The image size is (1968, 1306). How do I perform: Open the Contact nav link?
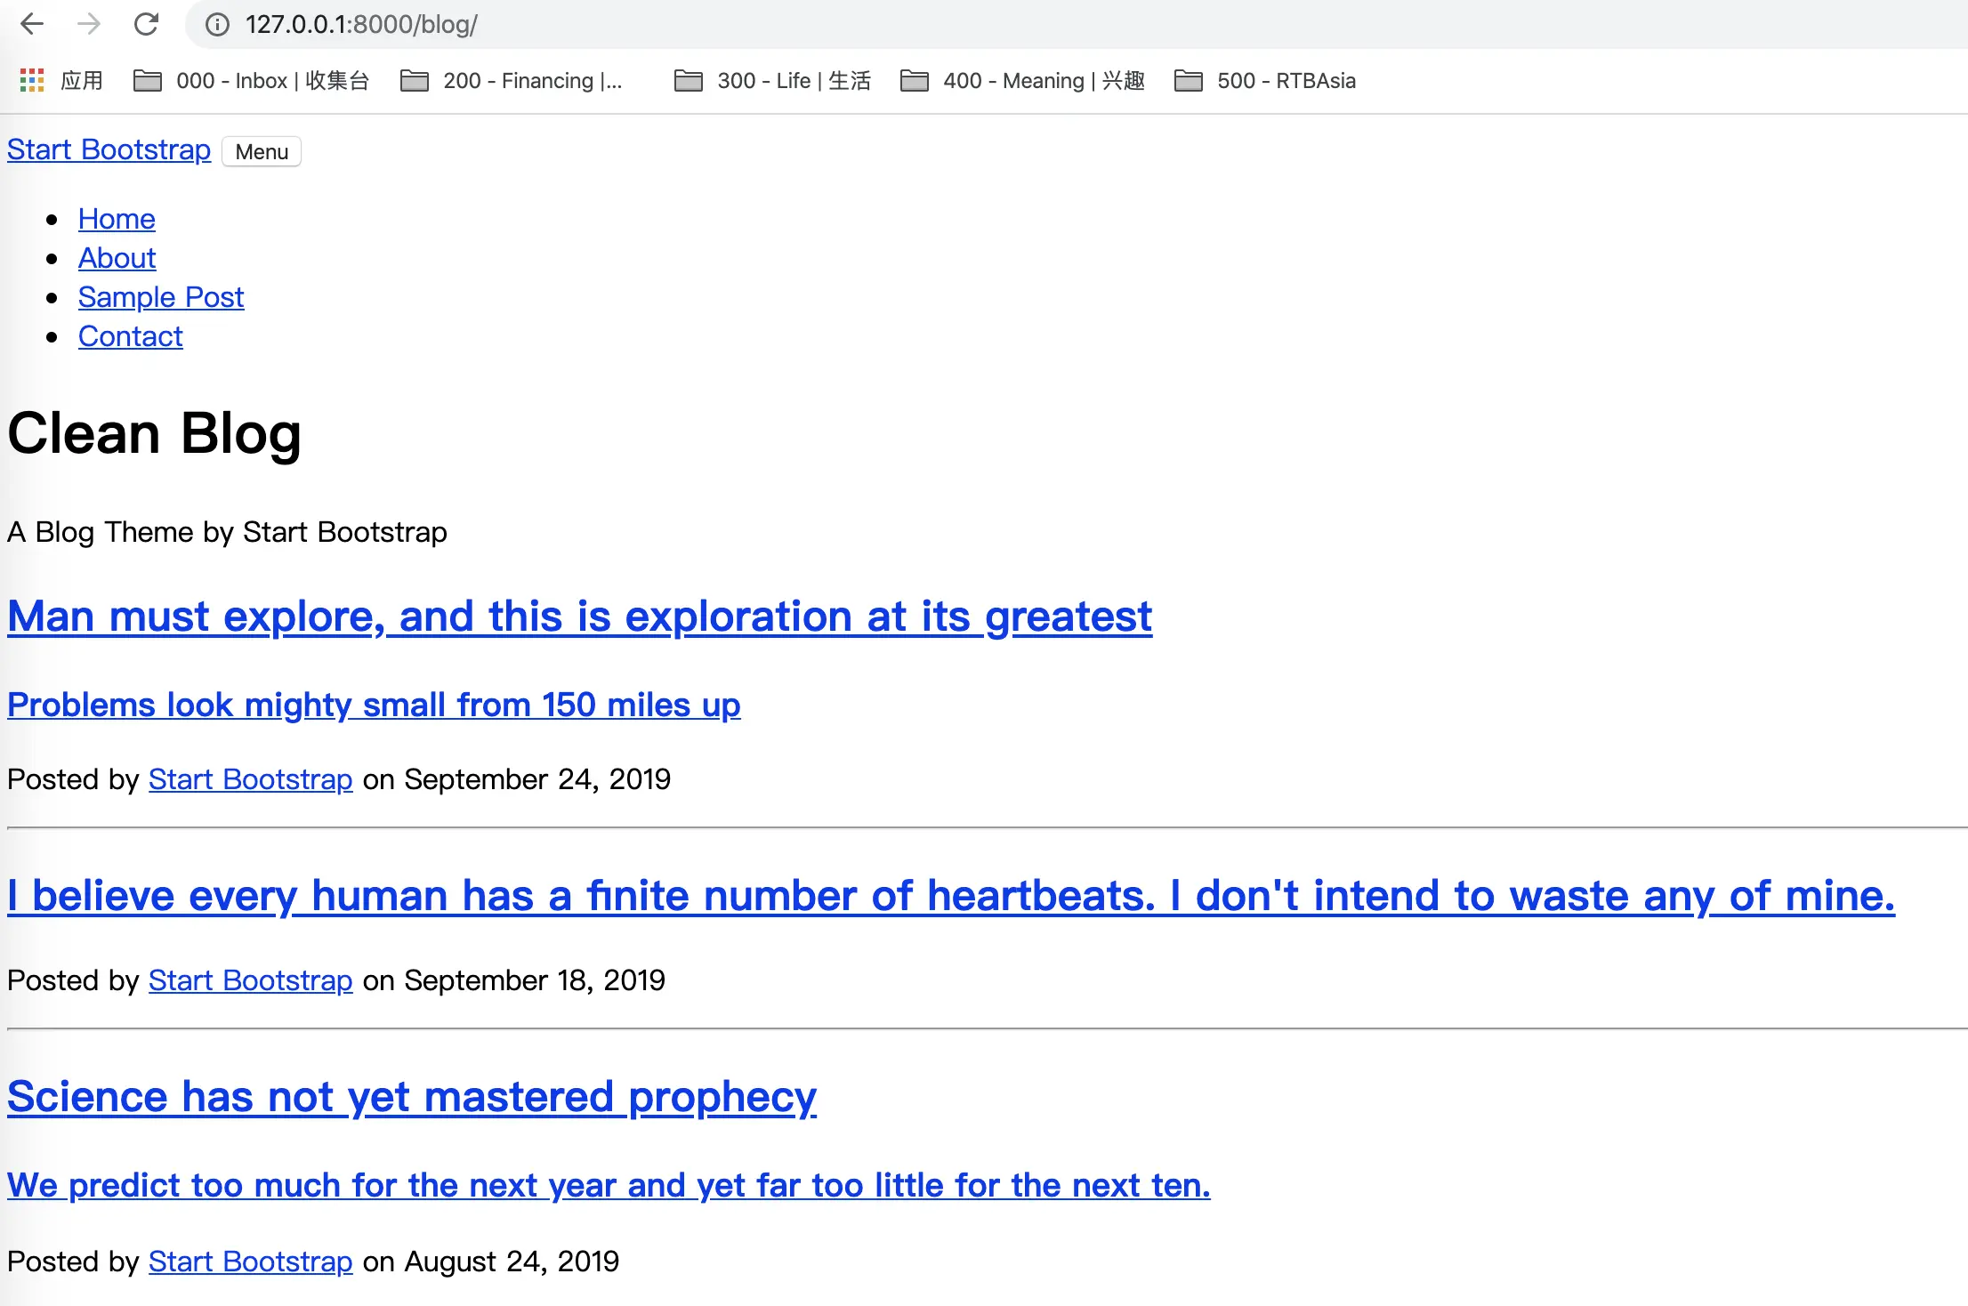(x=131, y=336)
